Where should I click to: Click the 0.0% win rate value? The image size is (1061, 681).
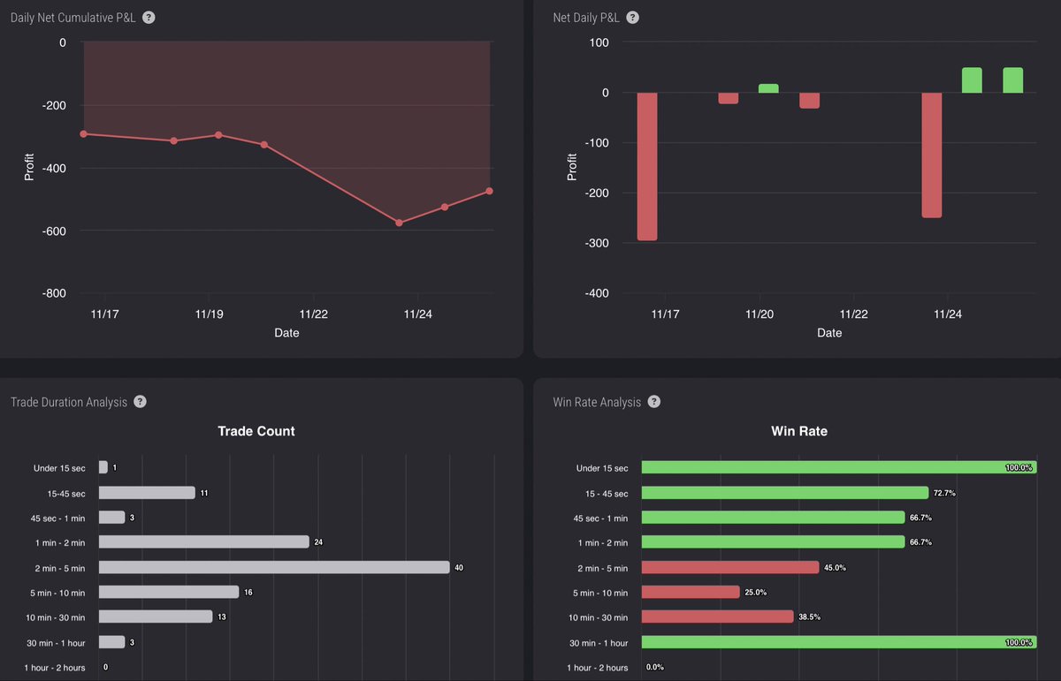[x=654, y=667]
